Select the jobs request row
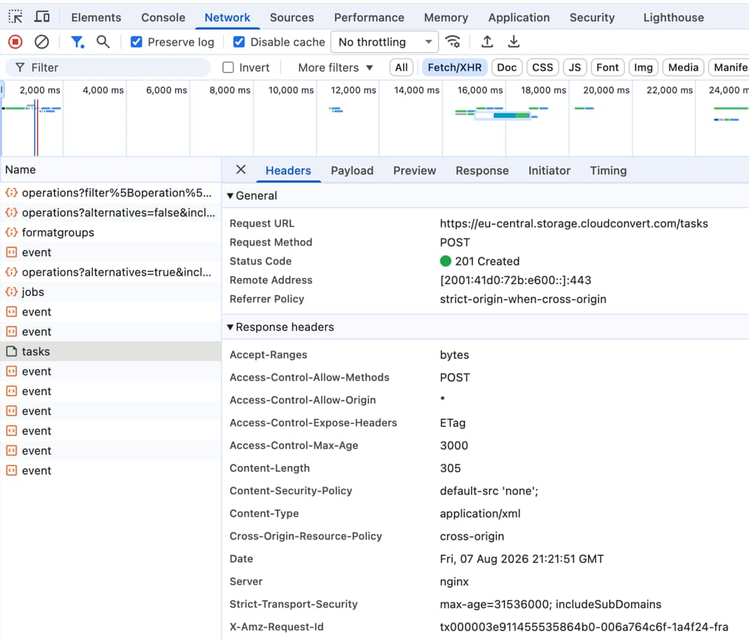Screen dimensions: 749x640 tap(111, 292)
